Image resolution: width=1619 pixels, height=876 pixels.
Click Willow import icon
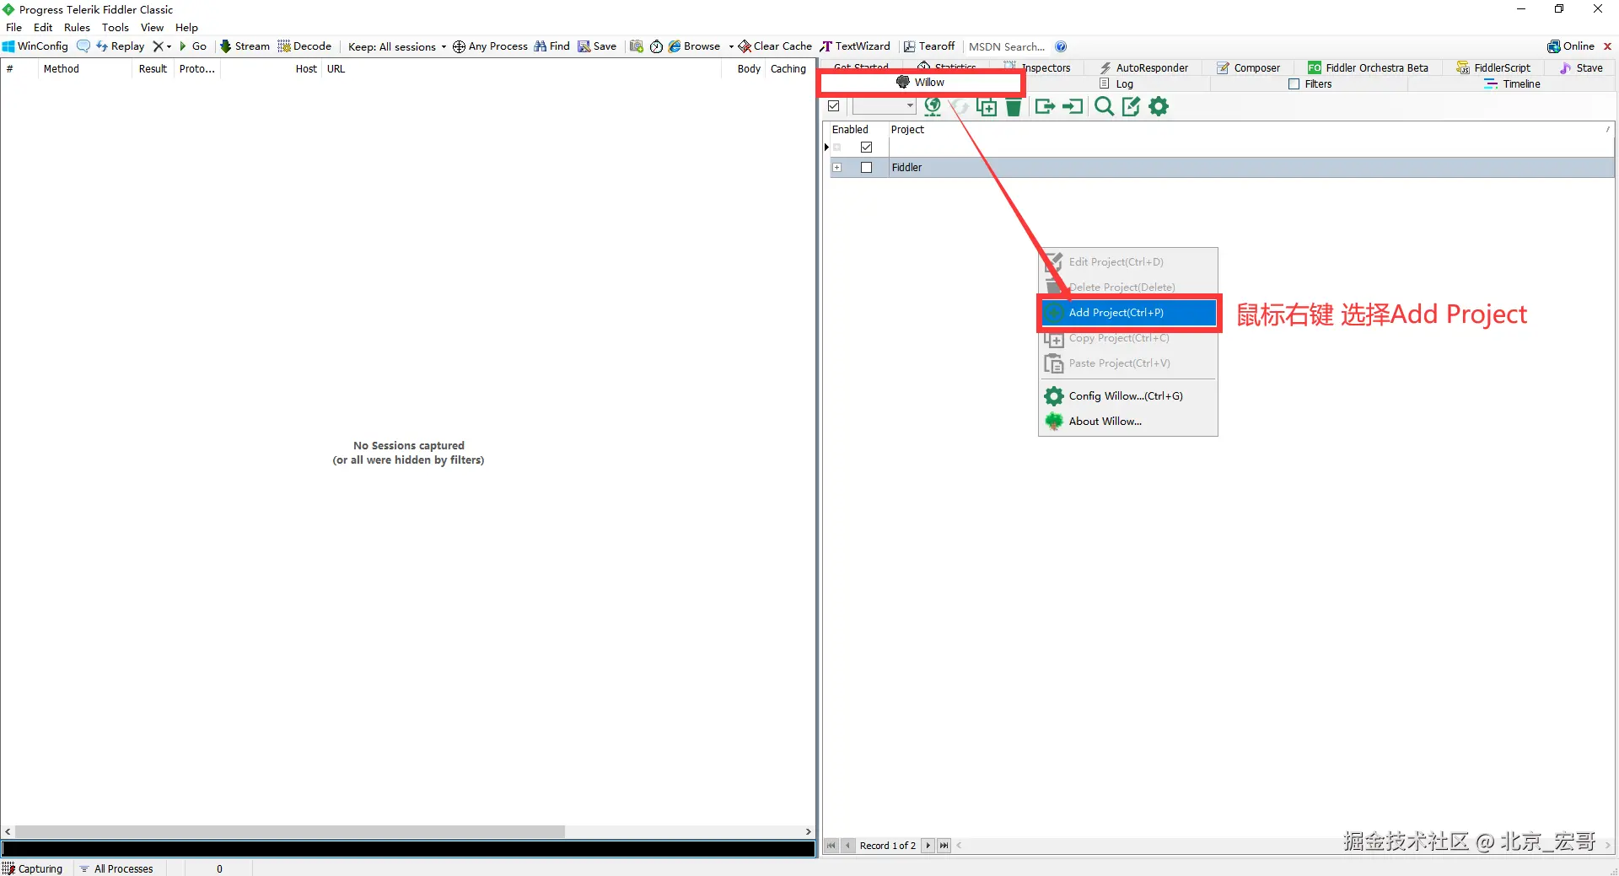[1073, 106]
